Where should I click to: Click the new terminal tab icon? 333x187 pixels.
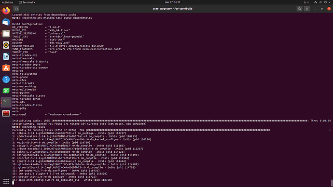[16, 9]
